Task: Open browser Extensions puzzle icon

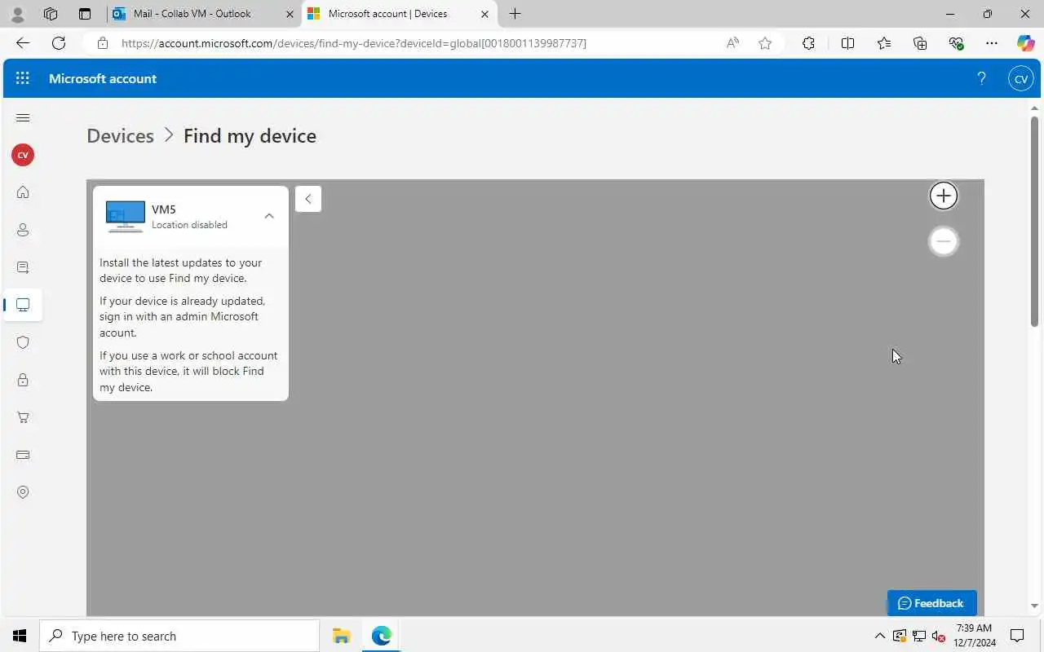Action: (x=808, y=43)
